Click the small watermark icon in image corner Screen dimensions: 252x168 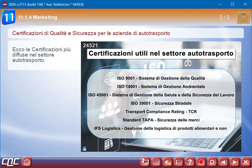pos(84,149)
